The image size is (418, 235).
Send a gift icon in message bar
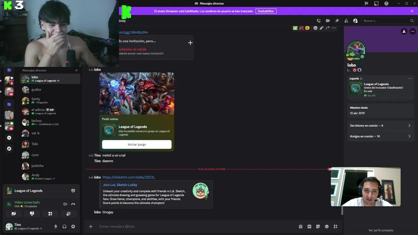point(300,227)
